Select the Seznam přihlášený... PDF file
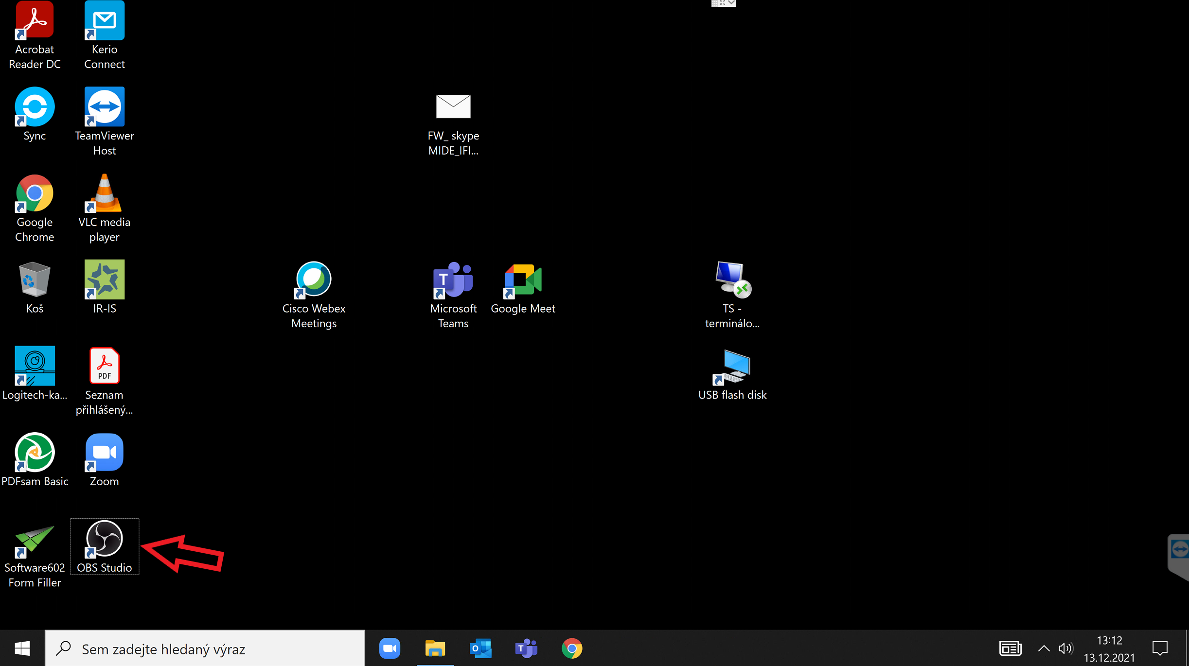This screenshot has width=1189, height=666. click(x=105, y=381)
